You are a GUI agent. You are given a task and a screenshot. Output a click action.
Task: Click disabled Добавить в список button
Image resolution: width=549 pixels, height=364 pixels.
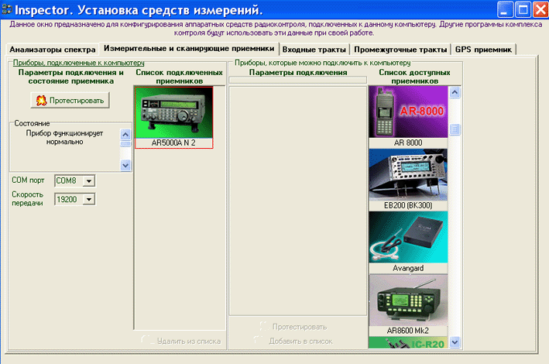[293, 341]
